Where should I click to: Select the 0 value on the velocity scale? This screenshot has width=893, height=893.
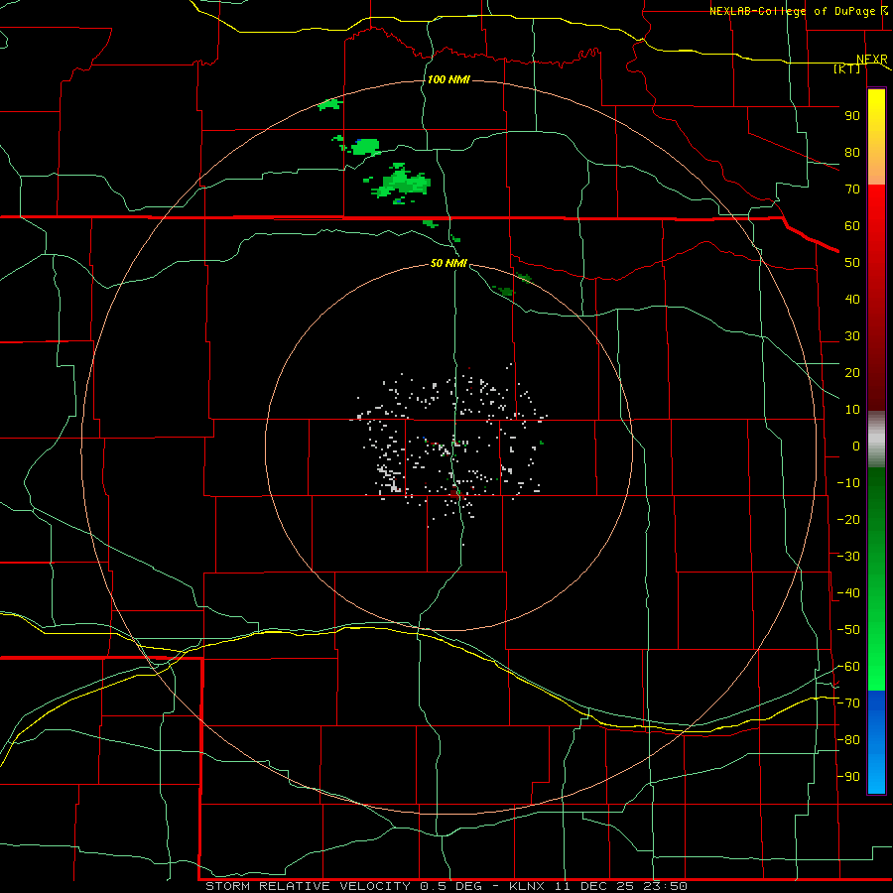coord(856,446)
